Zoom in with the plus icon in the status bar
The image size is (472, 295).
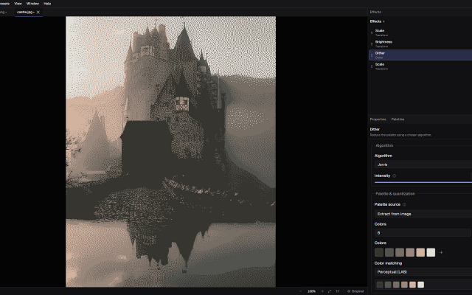[322, 291]
